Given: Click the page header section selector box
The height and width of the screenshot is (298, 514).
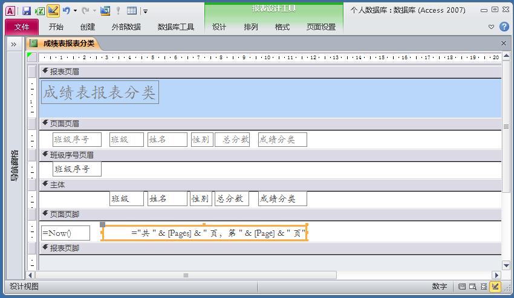Looking at the screenshot, I should coord(32,123).
